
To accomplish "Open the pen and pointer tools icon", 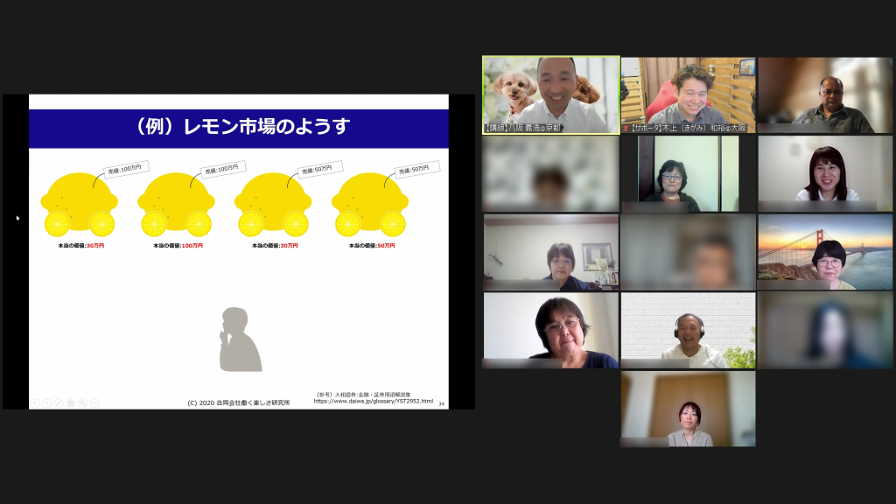I will tap(59, 402).
